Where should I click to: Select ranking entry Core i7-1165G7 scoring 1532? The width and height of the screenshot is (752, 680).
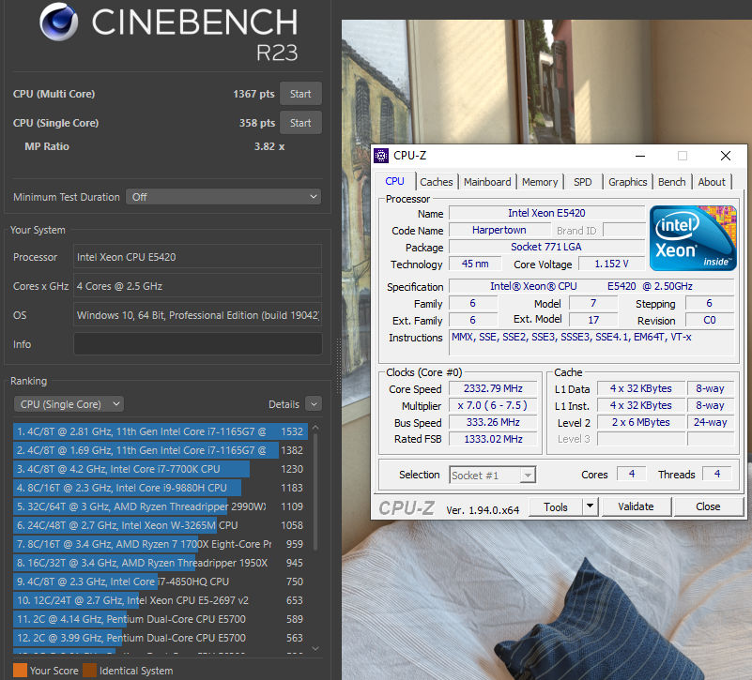click(x=161, y=431)
